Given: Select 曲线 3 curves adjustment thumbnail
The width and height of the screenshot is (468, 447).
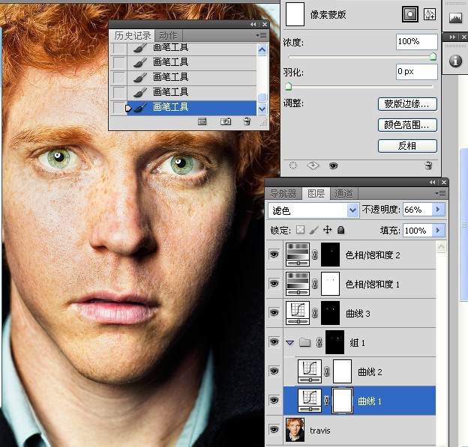Looking at the screenshot, I should [298, 313].
